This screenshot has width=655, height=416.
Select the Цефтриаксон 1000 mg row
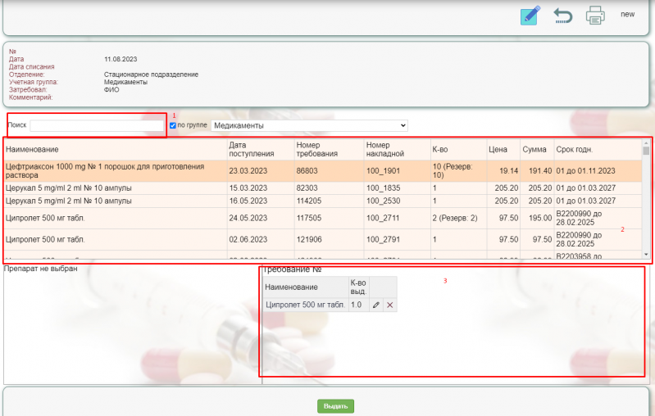(115, 170)
